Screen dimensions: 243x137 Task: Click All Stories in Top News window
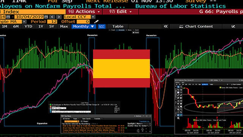point(66,119)
